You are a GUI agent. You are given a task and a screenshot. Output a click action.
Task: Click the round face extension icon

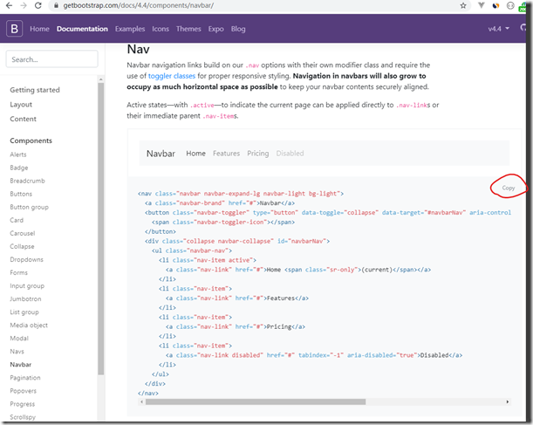(x=510, y=5)
